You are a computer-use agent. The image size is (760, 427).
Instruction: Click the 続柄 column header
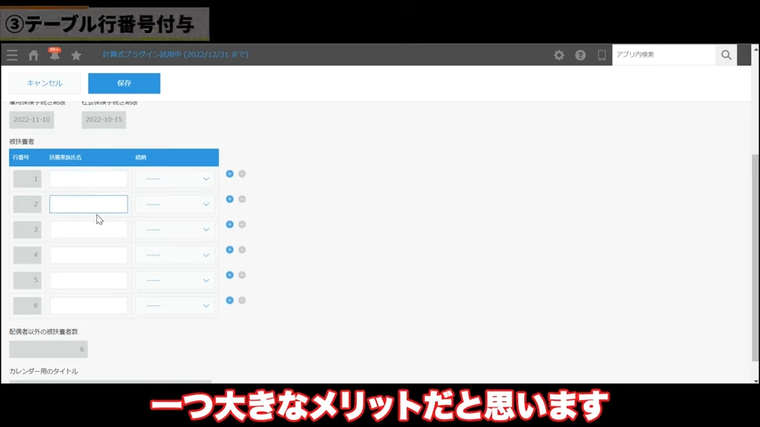pyautogui.click(x=141, y=157)
